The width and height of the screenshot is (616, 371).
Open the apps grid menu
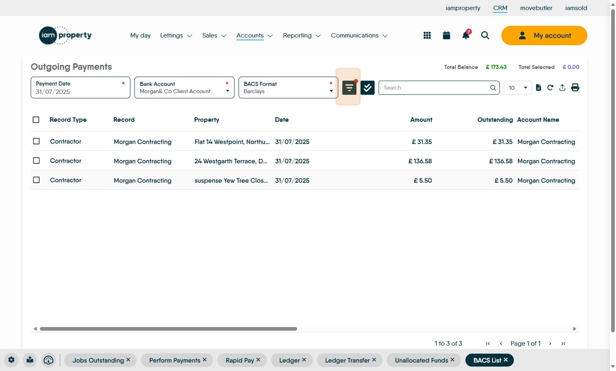click(427, 35)
